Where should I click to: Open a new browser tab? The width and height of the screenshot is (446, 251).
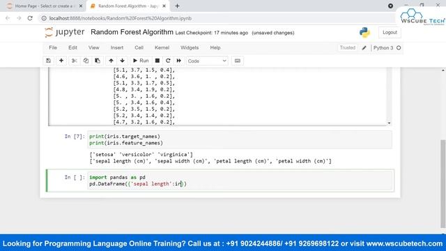(177, 6)
